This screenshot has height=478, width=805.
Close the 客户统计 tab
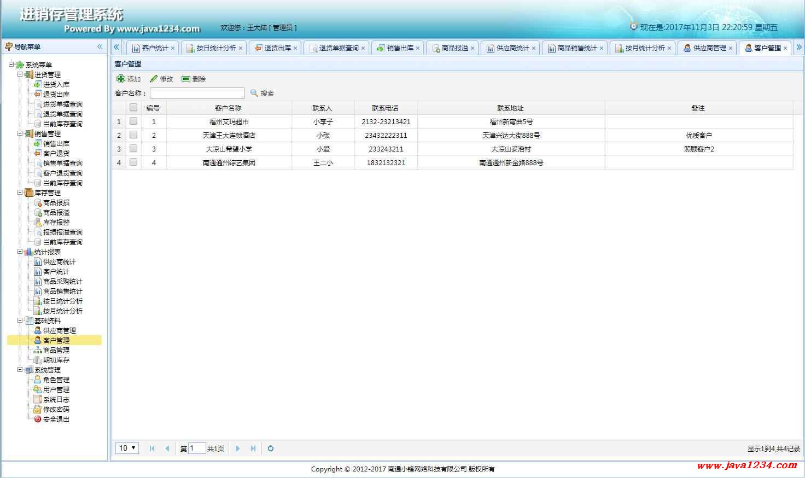173,48
